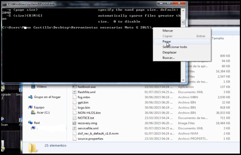The width and height of the screenshot is (241, 155).
Task: Click the cmd scrollbar down arrow
Action: tap(183, 80)
